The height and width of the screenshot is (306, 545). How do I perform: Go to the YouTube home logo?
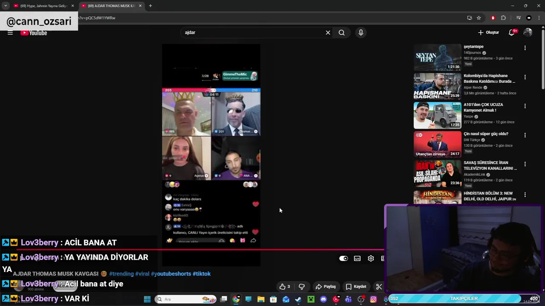pos(34,33)
